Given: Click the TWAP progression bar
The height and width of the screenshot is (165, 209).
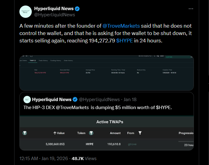Looking at the screenshot, I should pos(186,141).
